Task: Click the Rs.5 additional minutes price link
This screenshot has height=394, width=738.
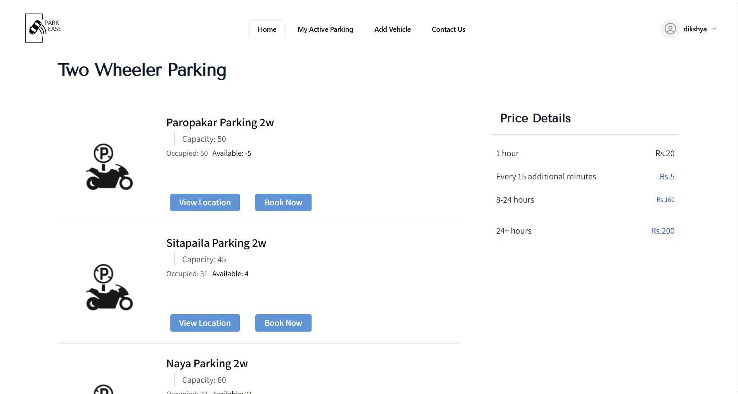Action: [667, 176]
